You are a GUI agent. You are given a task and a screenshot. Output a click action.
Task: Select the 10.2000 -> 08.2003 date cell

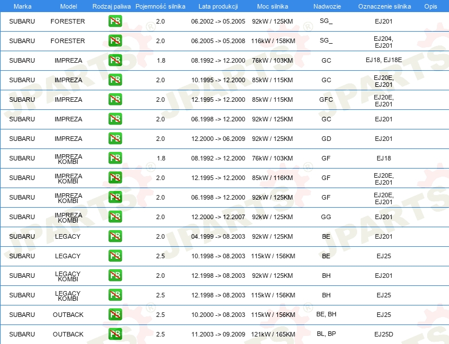(218, 315)
